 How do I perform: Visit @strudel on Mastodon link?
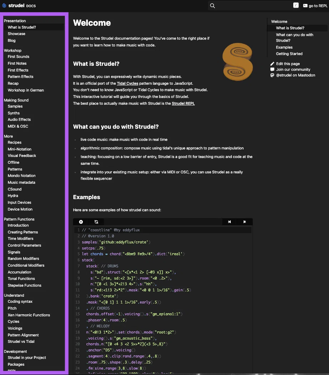(295, 75)
